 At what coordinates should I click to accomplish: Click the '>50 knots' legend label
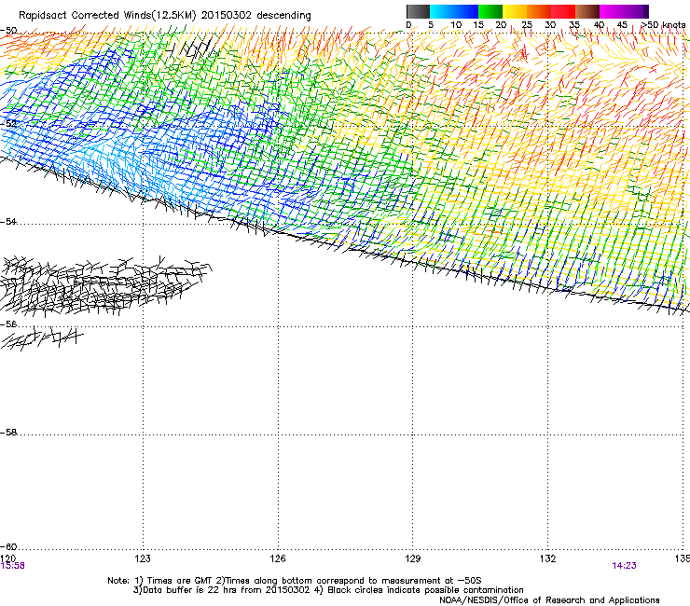point(663,25)
